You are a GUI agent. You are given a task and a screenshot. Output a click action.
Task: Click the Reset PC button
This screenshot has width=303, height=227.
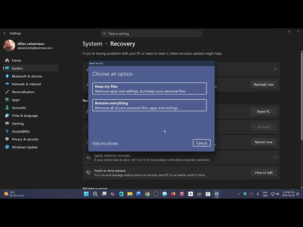point(264,112)
